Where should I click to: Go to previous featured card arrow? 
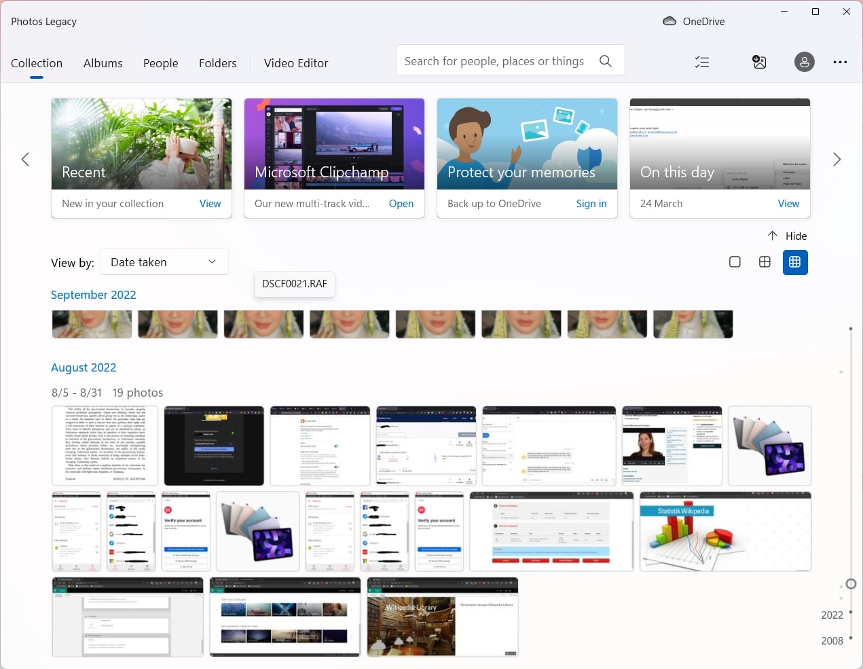[x=25, y=159]
